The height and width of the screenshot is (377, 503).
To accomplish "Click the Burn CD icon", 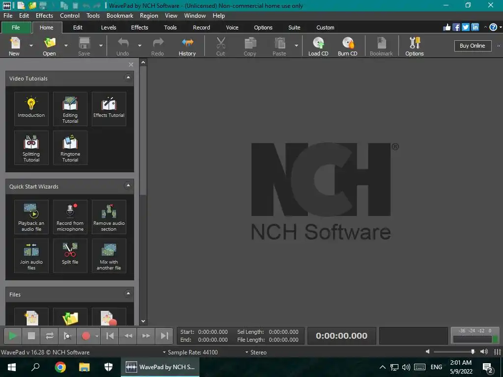I will tap(347, 46).
